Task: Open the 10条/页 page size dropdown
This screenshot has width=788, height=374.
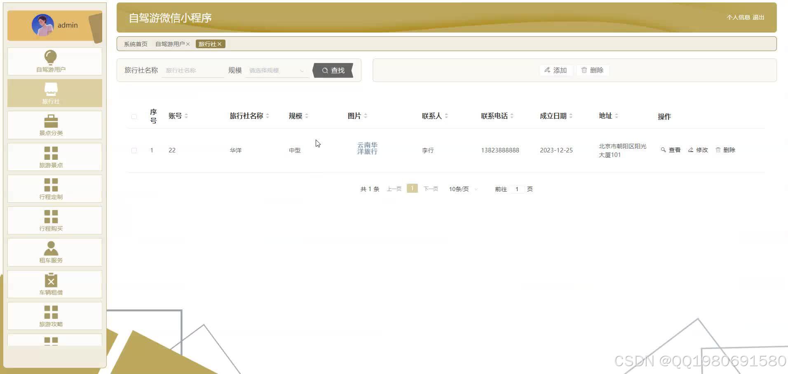Action: click(x=462, y=189)
